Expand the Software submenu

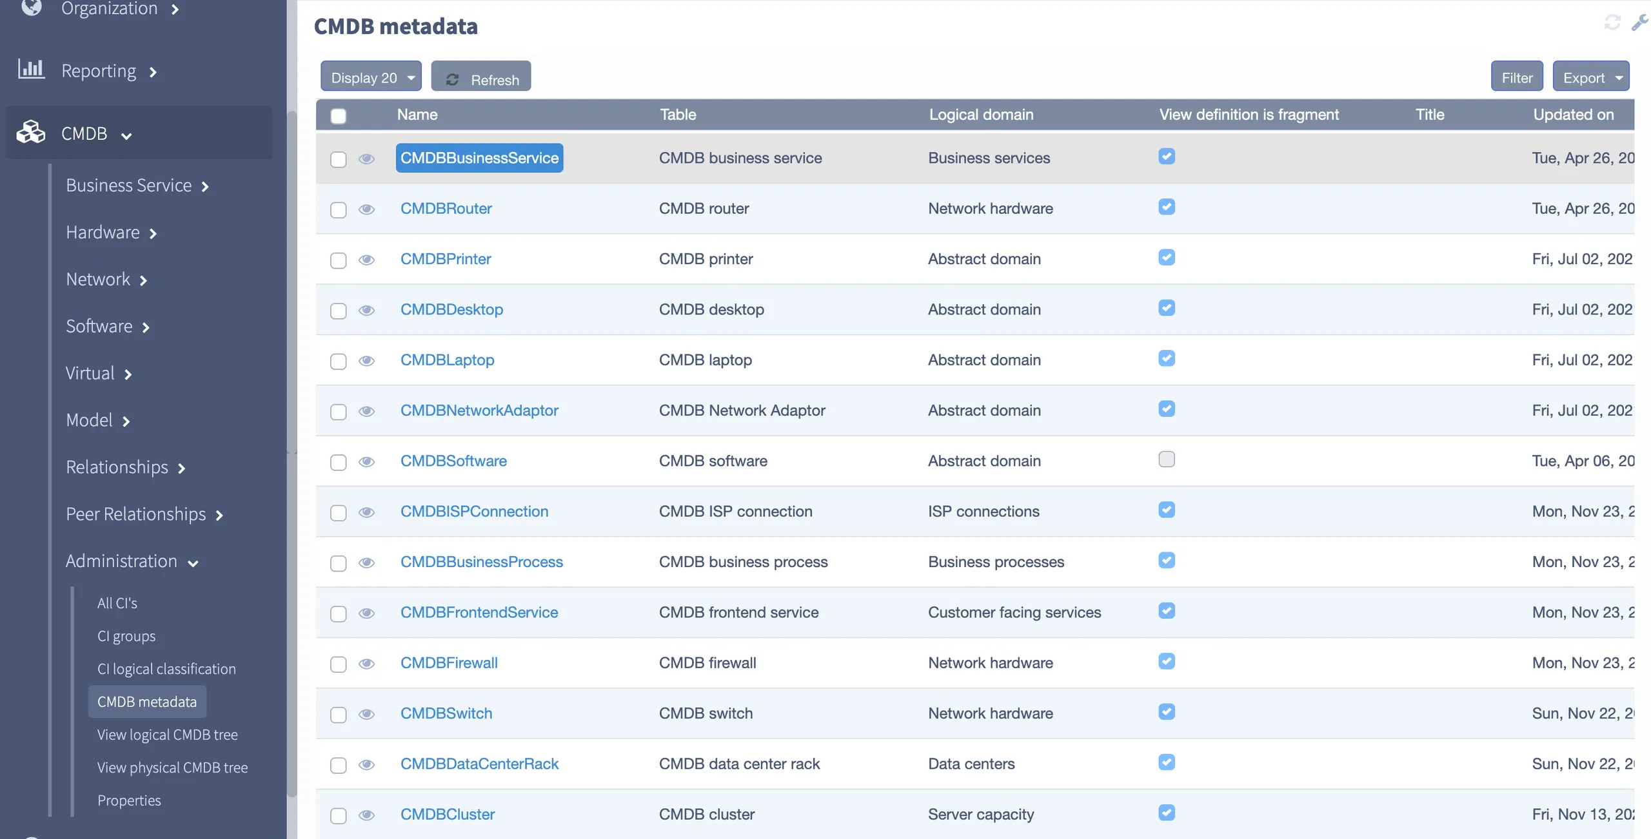click(x=108, y=326)
